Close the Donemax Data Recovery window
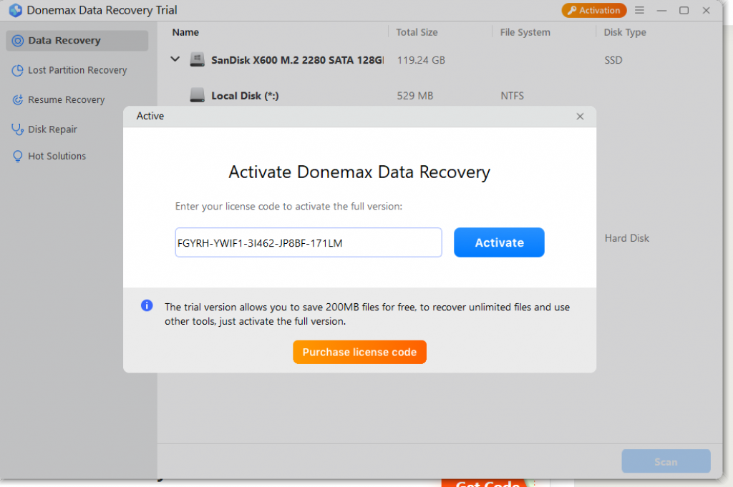 (x=706, y=10)
